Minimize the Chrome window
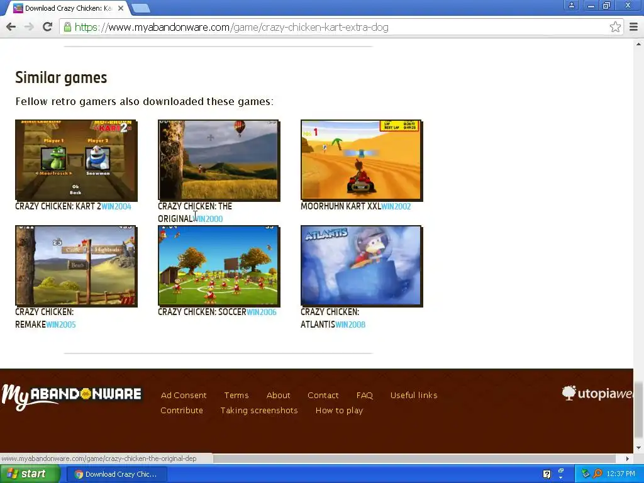This screenshot has height=483, width=644. (591, 5)
